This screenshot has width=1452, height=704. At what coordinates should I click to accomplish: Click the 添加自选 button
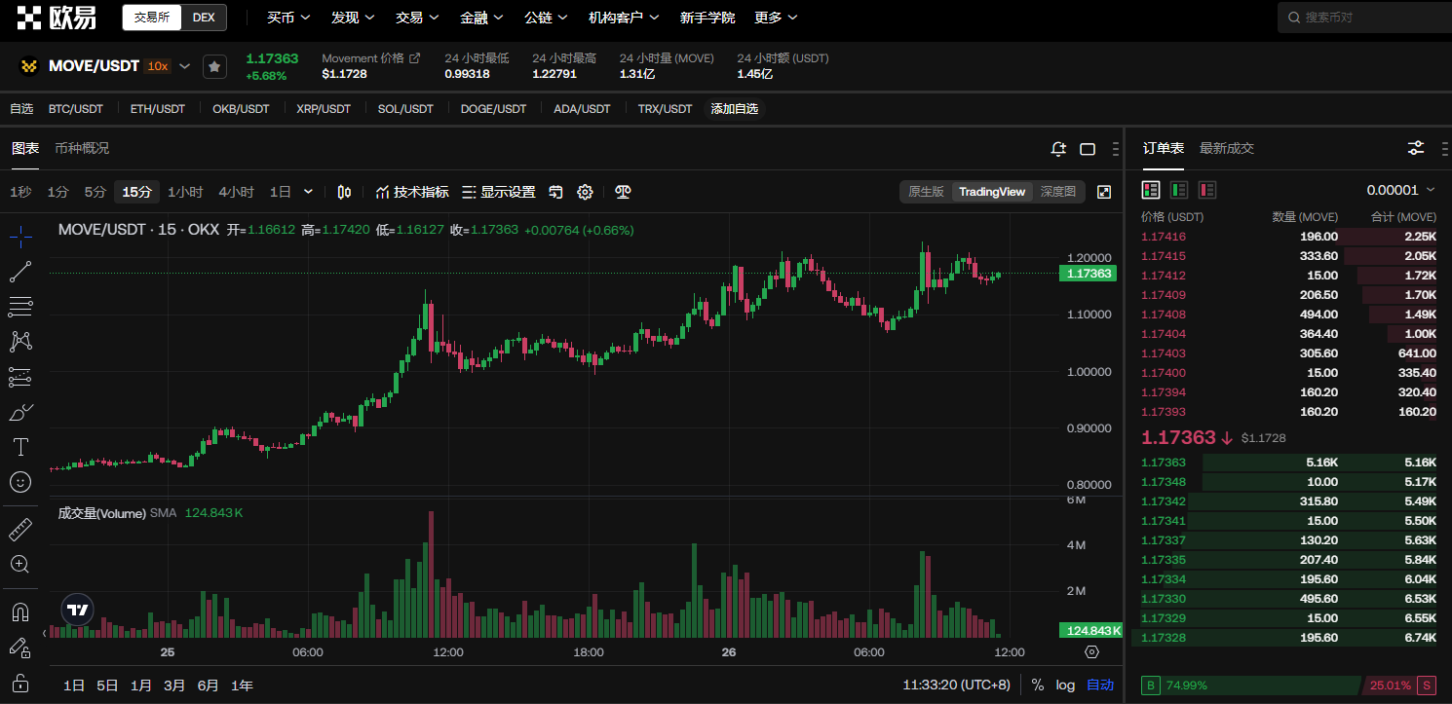point(734,109)
